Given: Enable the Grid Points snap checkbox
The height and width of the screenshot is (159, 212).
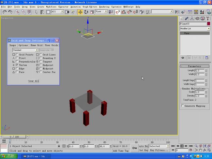Looking at the screenshot, I should (x=17, y=54).
